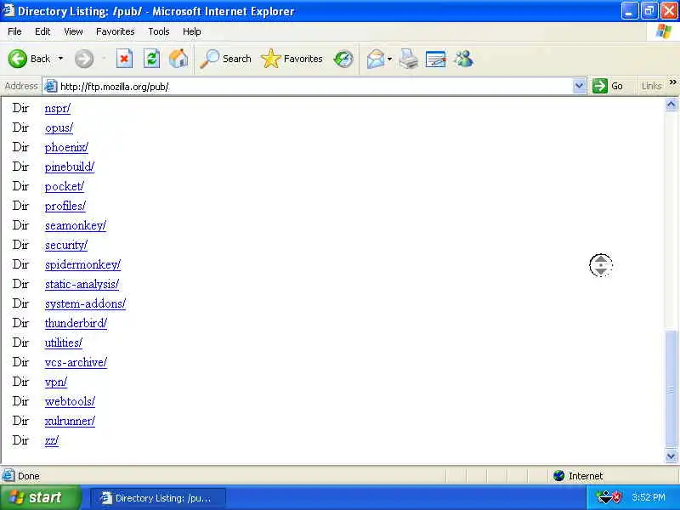The image size is (680, 510).
Task: Open the View menu
Action: 73,31
